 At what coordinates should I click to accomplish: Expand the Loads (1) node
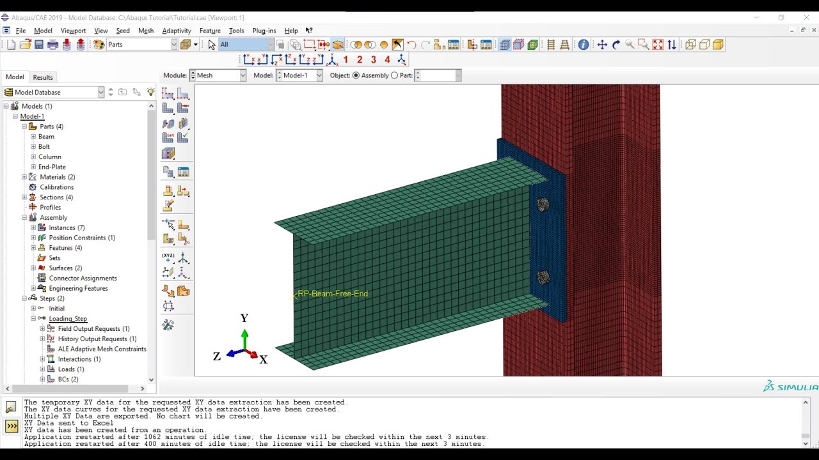tap(42, 369)
